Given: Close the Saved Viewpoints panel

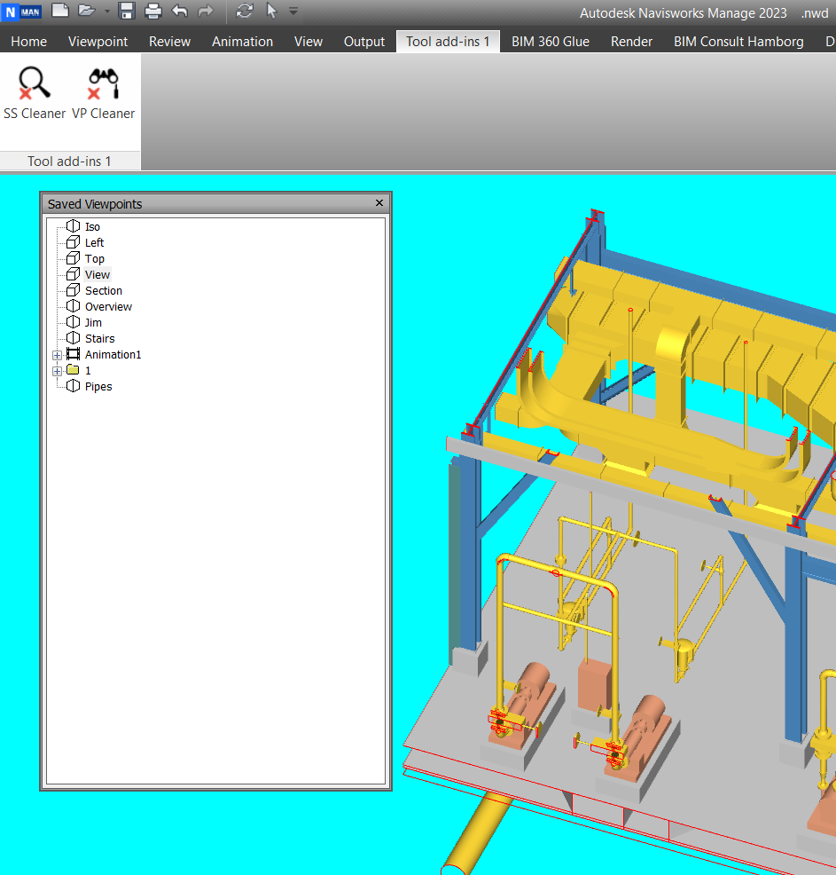Looking at the screenshot, I should (x=379, y=203).
